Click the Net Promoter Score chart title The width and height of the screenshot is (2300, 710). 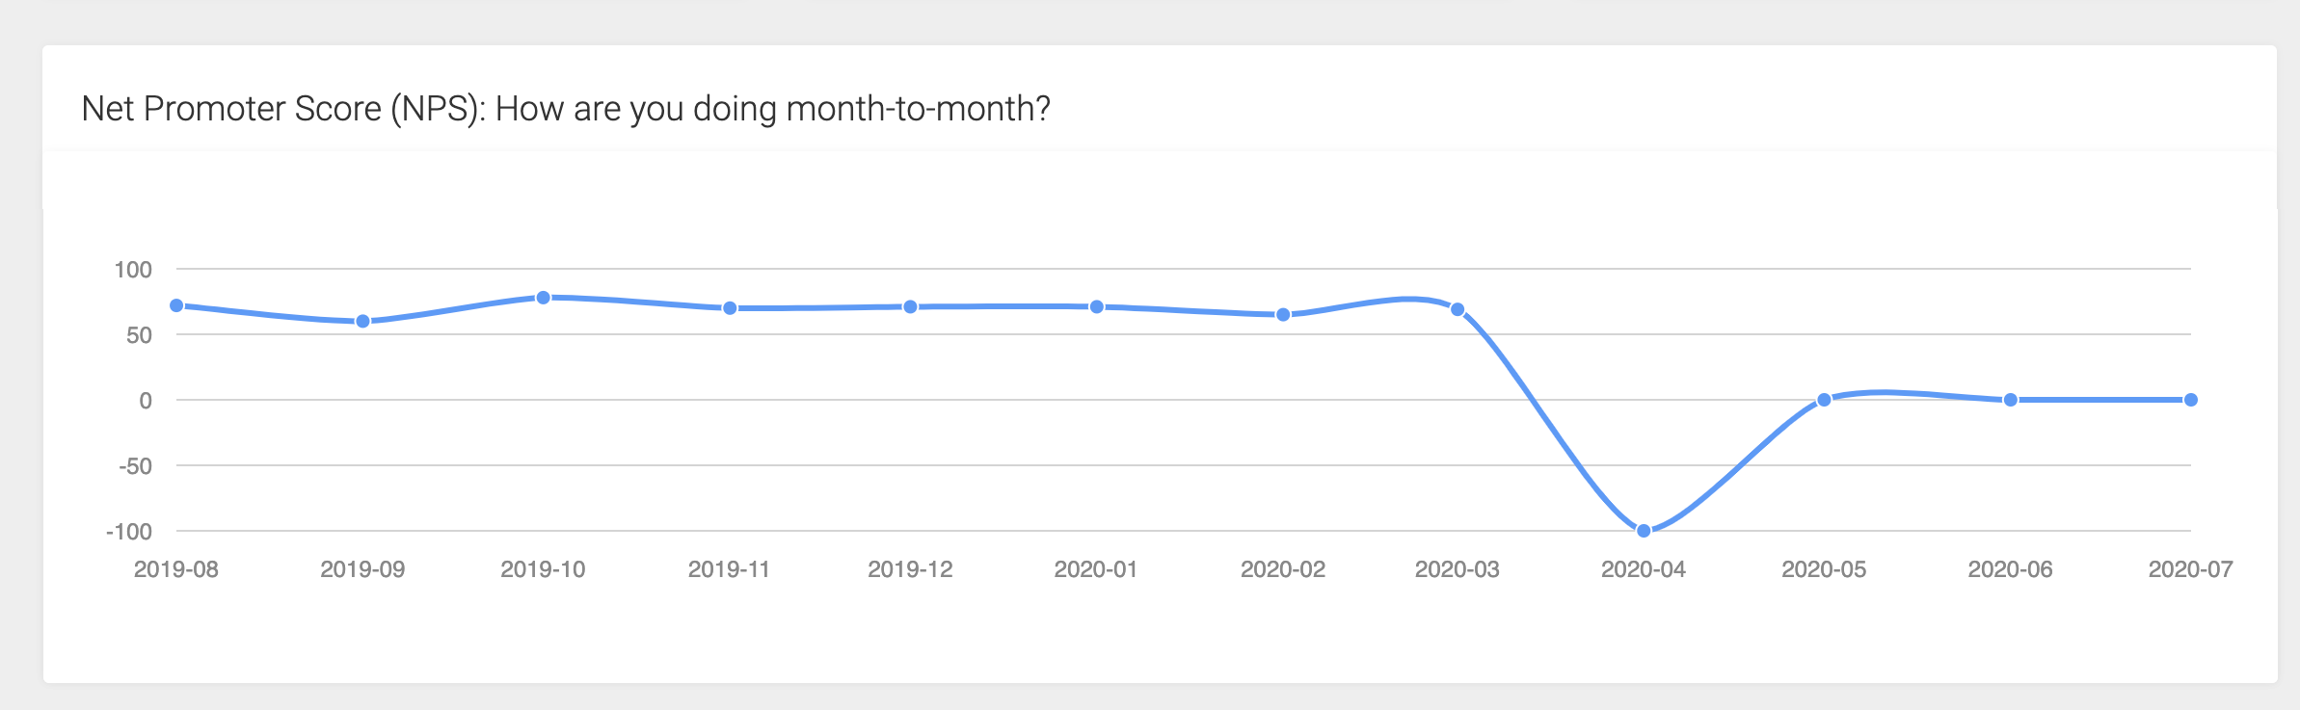click(x=566, y=109)
